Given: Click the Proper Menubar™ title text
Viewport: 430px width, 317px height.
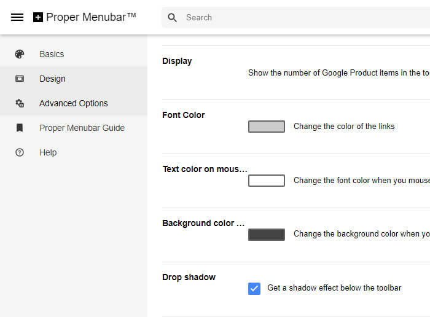Looking at the screenshot, I should [x=91, y=17].
